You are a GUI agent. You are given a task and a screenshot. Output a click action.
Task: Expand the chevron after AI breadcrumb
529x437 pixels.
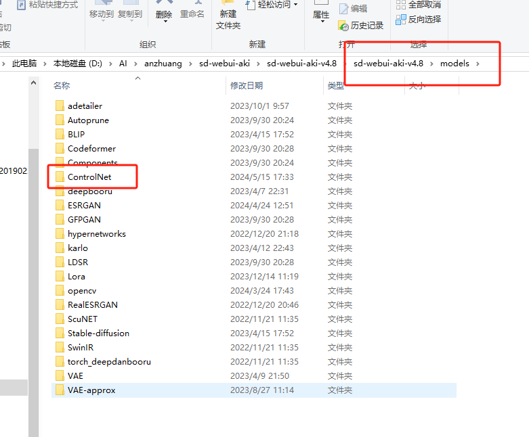[135, 64]
